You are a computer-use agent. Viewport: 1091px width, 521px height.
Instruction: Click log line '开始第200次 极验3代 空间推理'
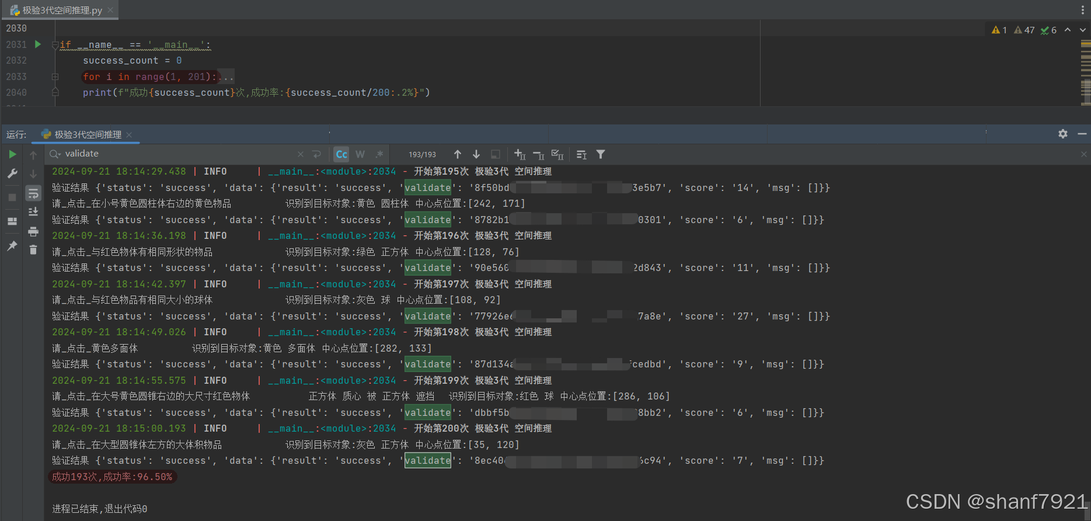[x=483, y=428]
